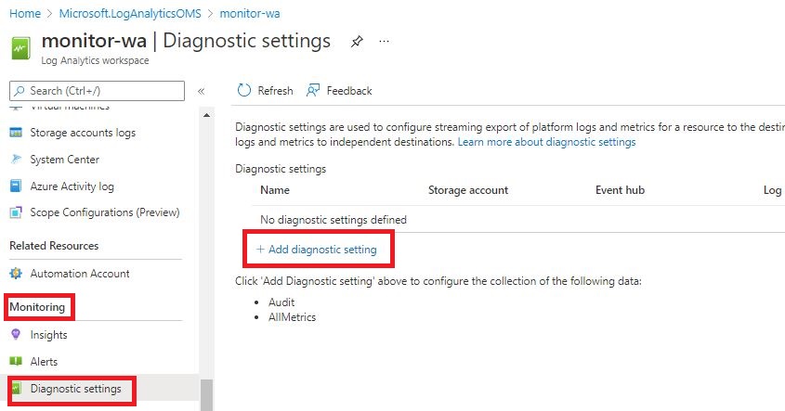Screen dimensions: 785x411
Task: Click the Refresh icon in the toolbar
Action: [x=244, y=91]
